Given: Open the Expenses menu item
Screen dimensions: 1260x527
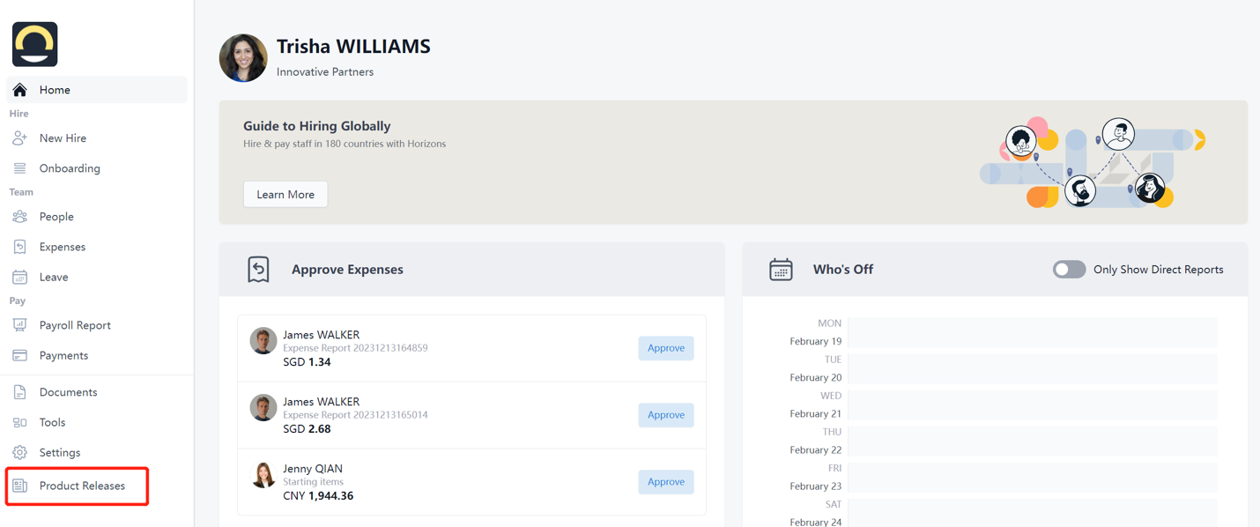Looking at the screenshot, I should [62, 247].
